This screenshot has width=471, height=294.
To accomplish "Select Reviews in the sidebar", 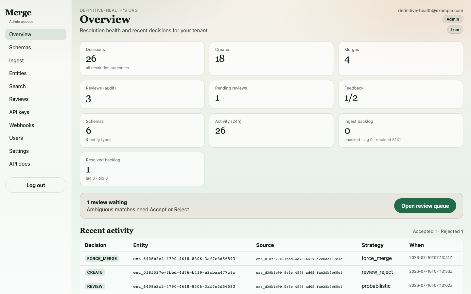I will (36, 99).
